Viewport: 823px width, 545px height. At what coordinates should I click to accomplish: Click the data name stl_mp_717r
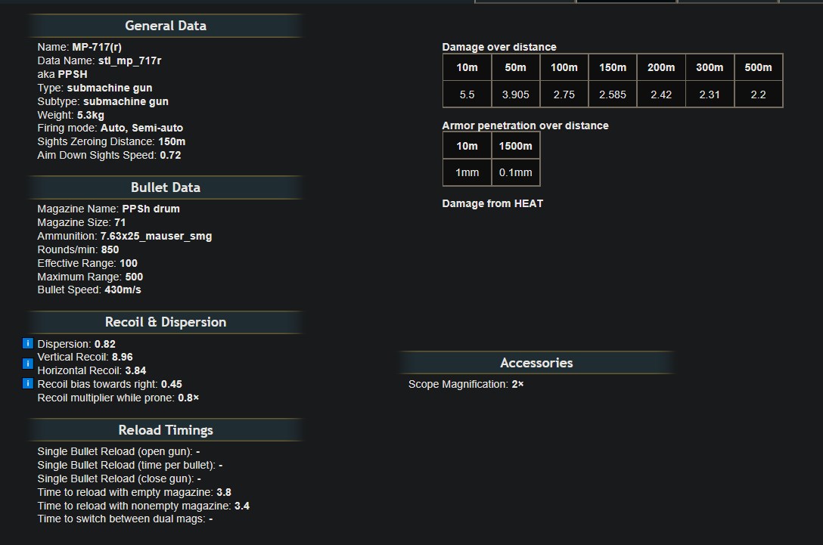(129, 60)
